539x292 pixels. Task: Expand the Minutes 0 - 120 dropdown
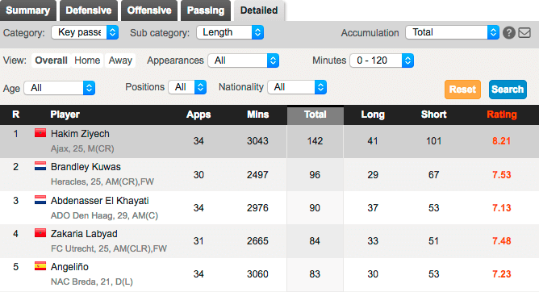click(382, 60)
